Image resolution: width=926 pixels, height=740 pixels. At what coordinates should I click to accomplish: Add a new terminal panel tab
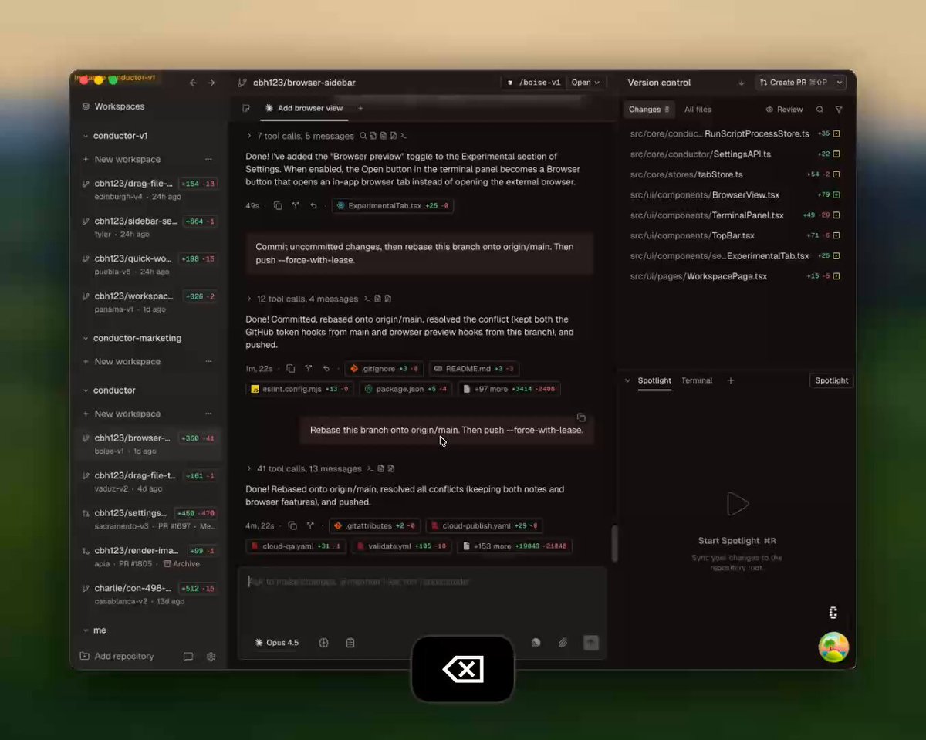click(x=731, y=380)
